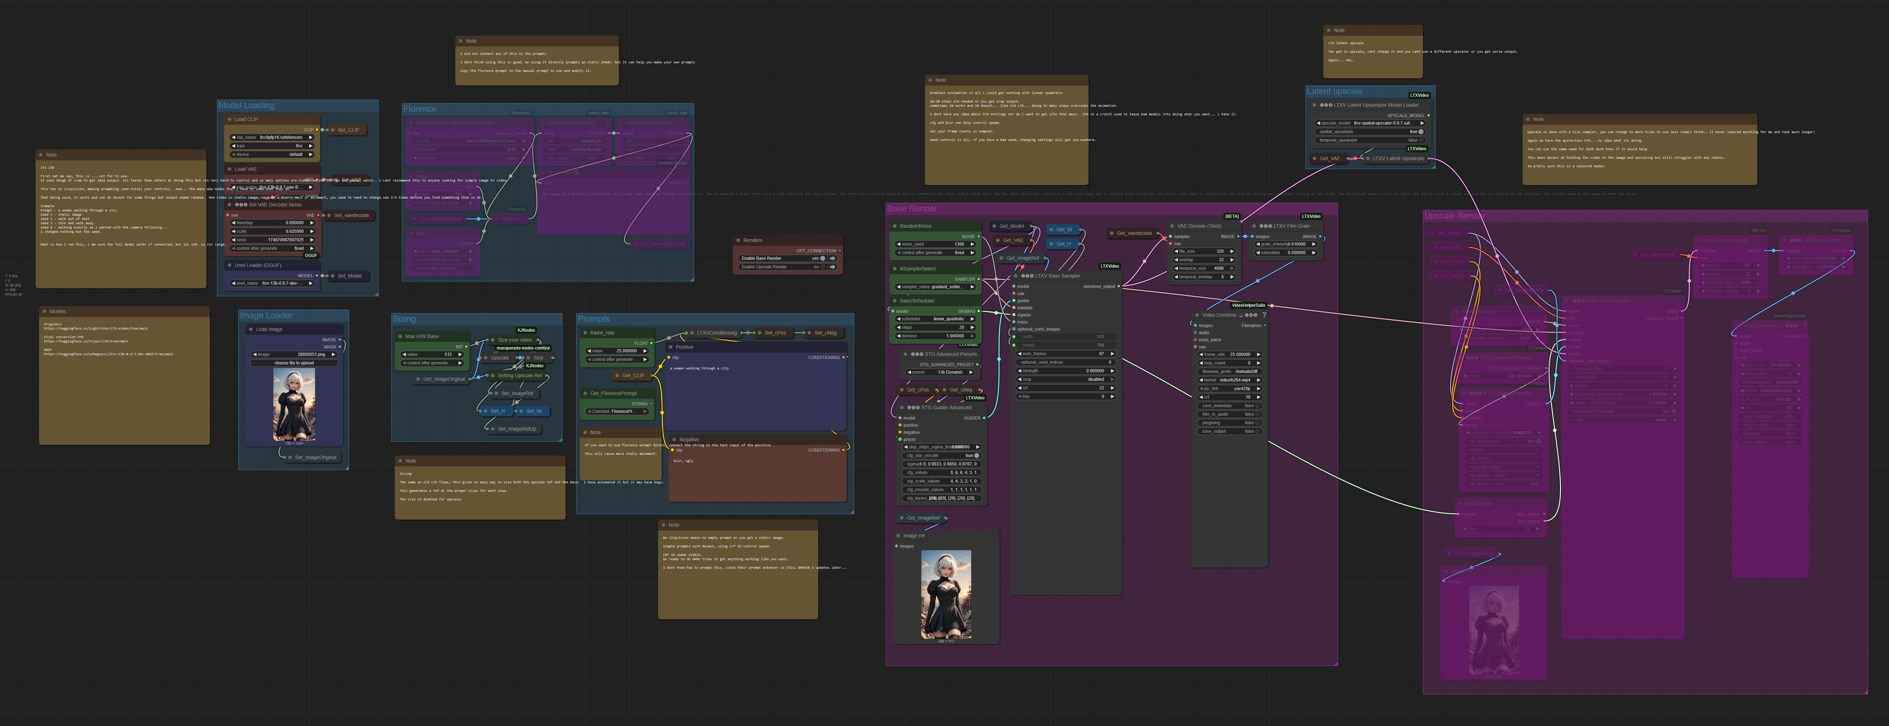Collapse the BasicScheduler node via its dot
1889x726 pixels.
click(895, 301)
